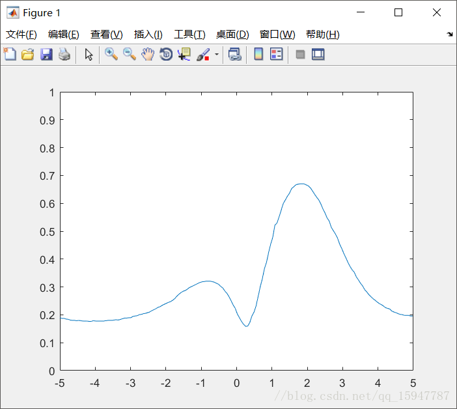This screenshot has height=409, width=457.
Task: Open the 窗口(W) menu
Action: 277,35
